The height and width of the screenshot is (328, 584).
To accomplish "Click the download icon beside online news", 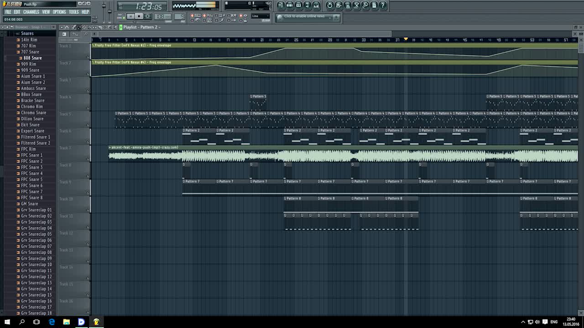I will click(x=336, y=18).
